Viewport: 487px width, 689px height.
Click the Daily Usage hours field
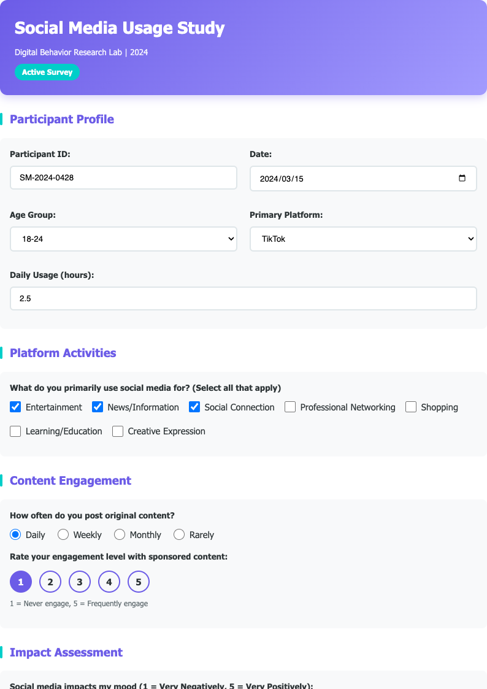(x=243, y=298)
